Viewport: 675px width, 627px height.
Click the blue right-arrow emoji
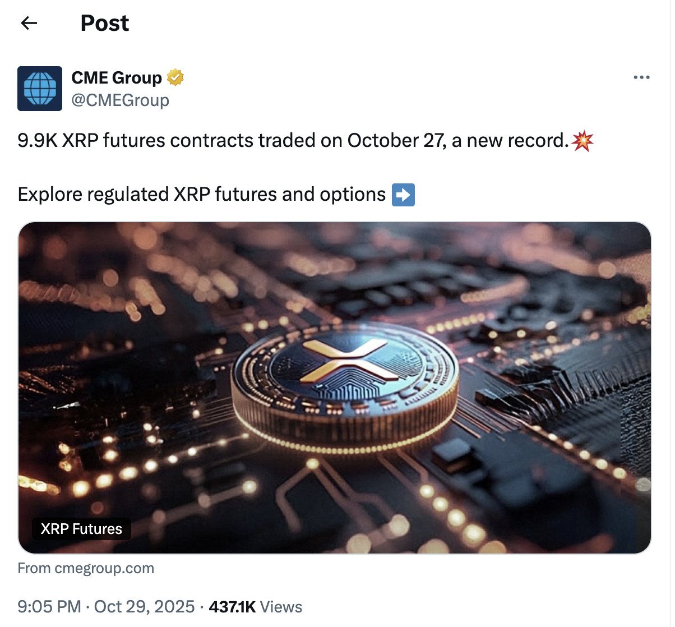tap(403, 195)
